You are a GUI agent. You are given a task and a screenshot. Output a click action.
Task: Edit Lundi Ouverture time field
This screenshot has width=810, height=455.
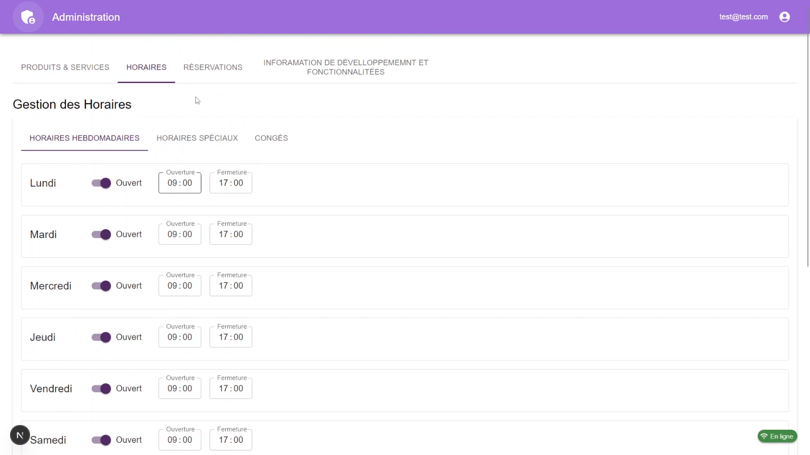[180, 183]
